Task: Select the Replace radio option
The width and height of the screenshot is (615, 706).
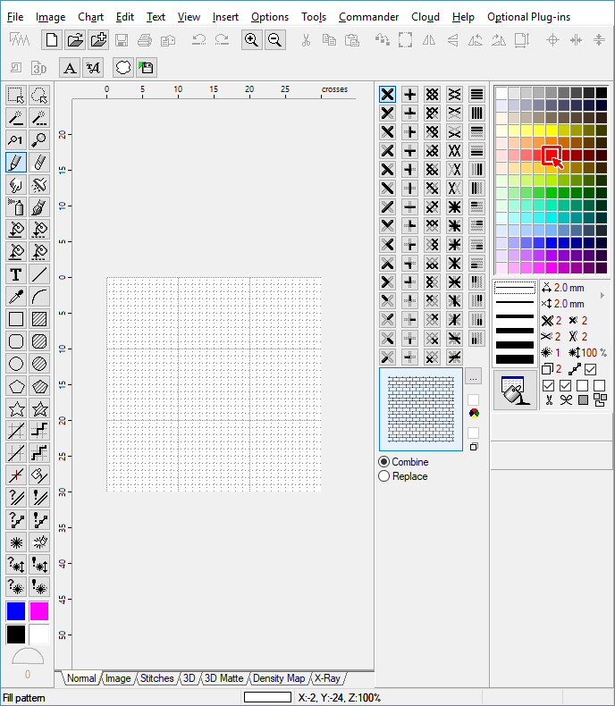Action: coord(384,476)
